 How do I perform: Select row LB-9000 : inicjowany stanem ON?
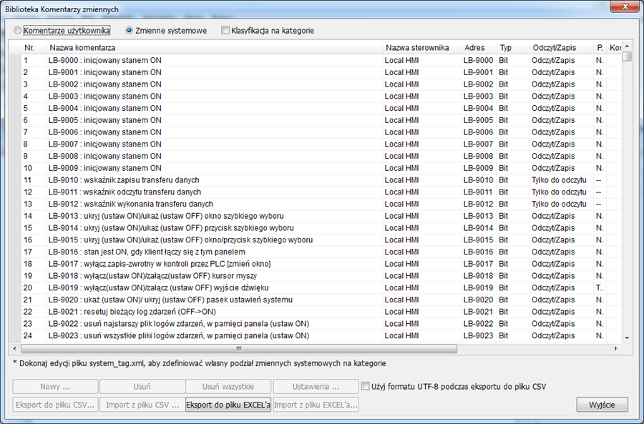pyautogui.click(x=315, y=60)
